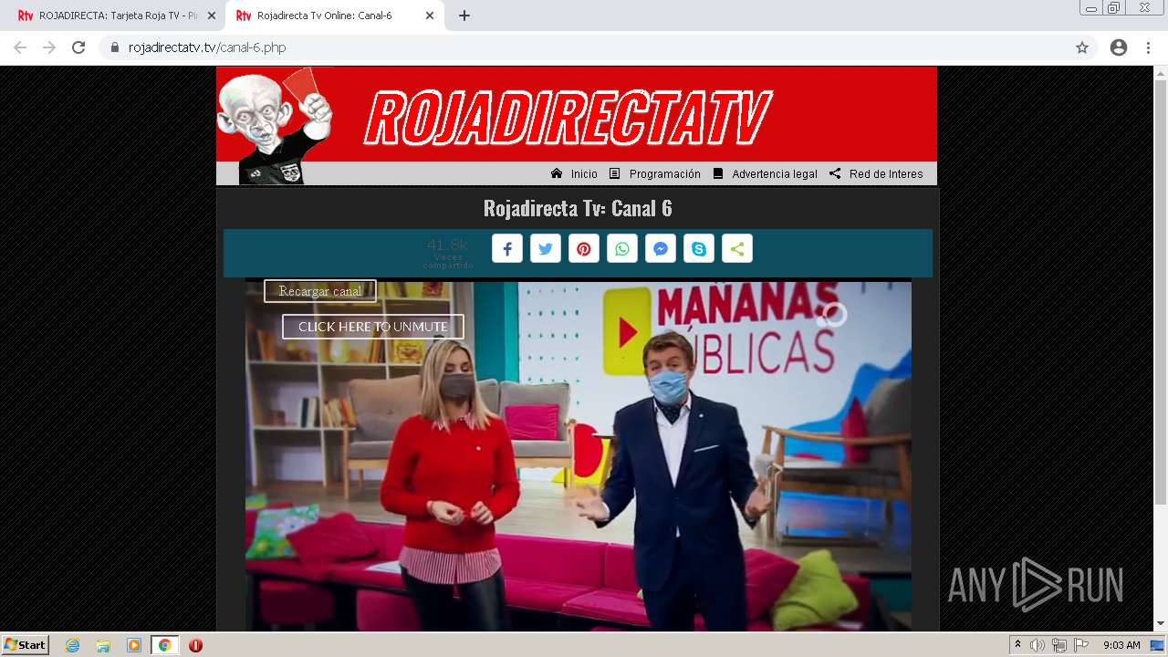Open the Advertencia legal link
This screenshot has width=1168, height=657.
pos(766,174)
